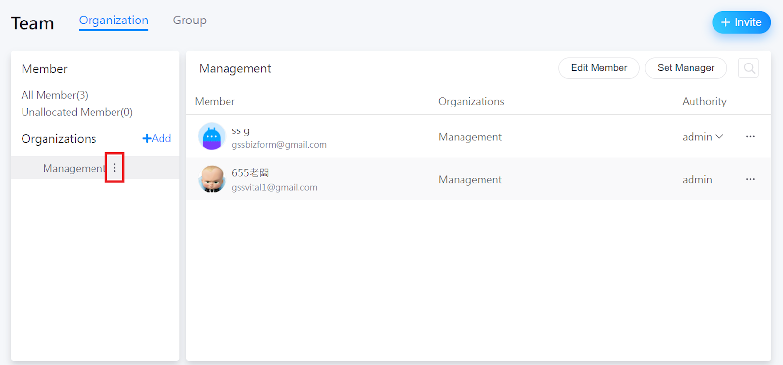
Task: Show Unallocated Member(0) list
Action: [x=77, y=112]
